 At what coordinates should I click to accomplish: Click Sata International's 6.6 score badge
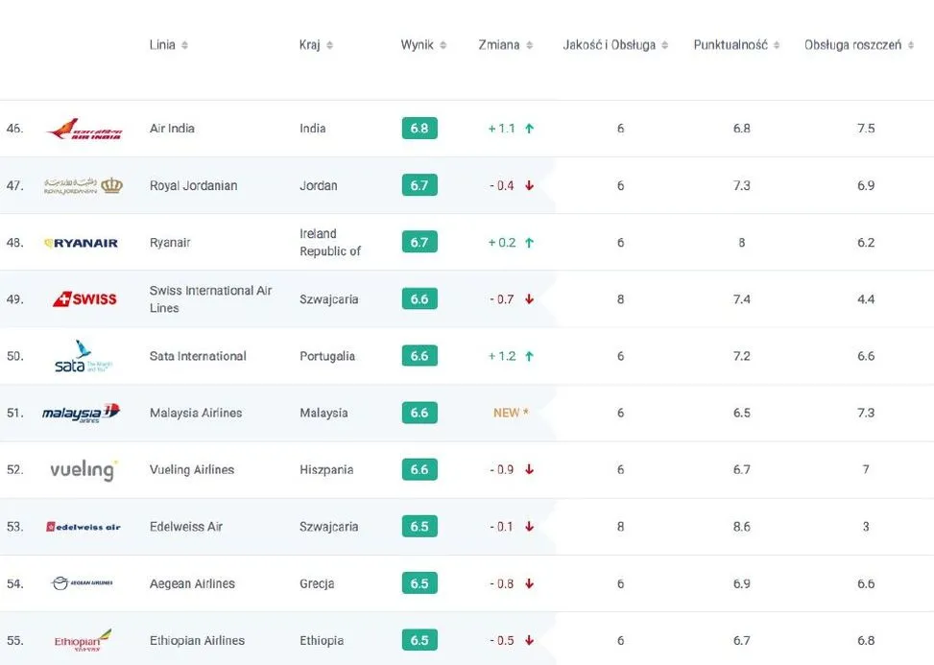click(419, 356)
